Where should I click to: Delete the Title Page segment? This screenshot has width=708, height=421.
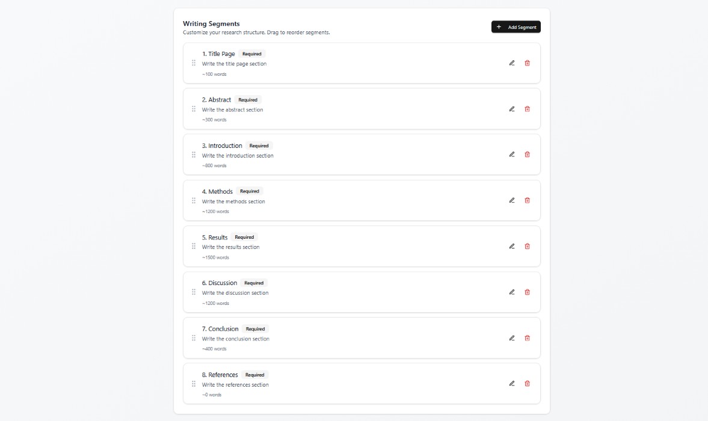click(528, 63)
